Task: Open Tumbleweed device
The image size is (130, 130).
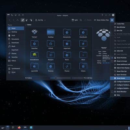Action: 16,69
